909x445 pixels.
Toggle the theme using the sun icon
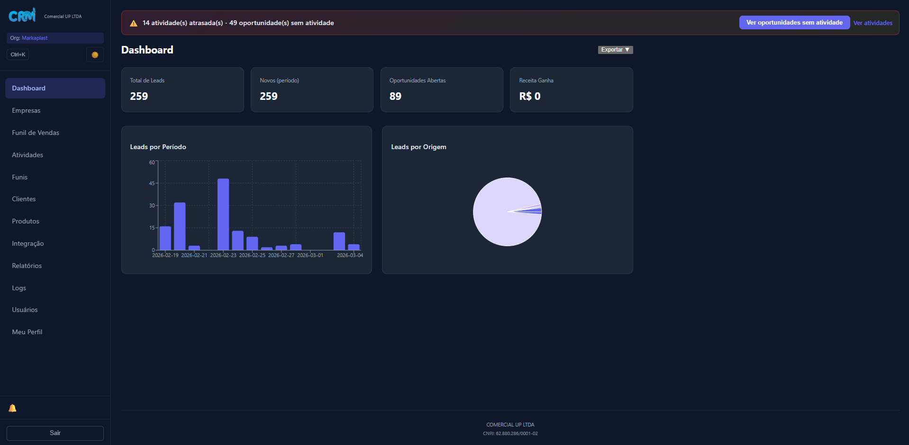tap(95, 54)
